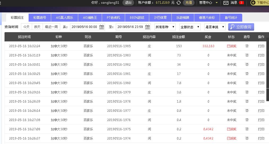Viewport: 269px width, 144px height.
Task: Click 打印 for issue 20190516-1979
Action: click(261, 92)
